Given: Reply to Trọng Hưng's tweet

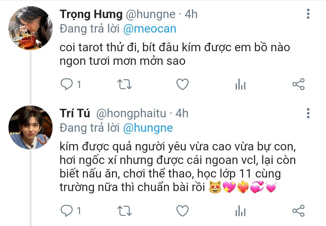Looking at the screenshot, I should click(66, 84).
